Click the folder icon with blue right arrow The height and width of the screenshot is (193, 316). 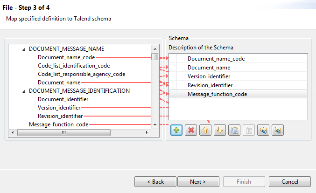click(264, 130)
